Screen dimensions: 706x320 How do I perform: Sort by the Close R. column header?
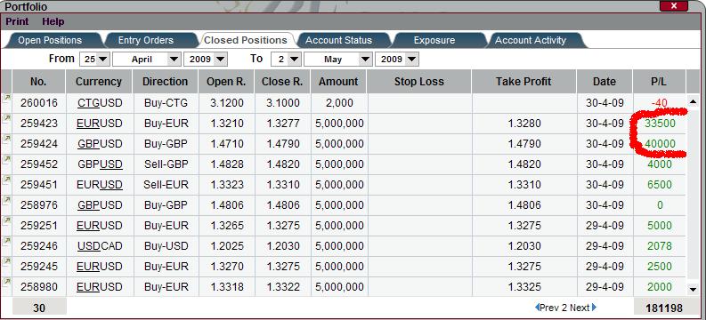click(x=282, y=82)
